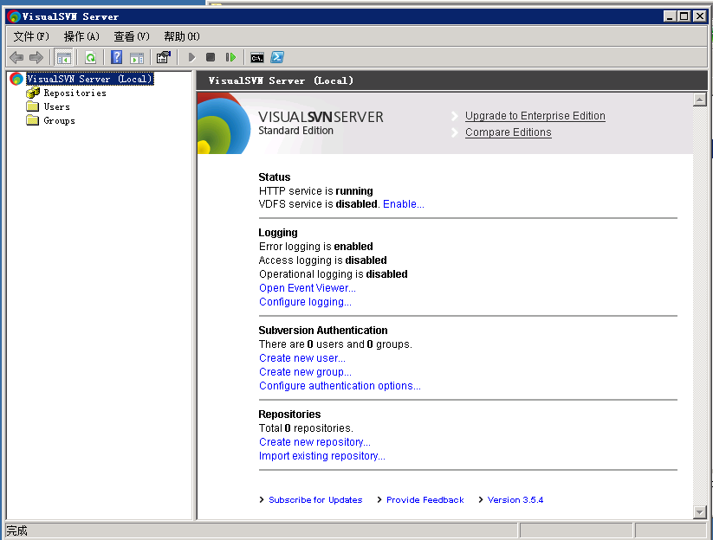Click the green Refresh toolbar icon
Viewport: 713px width, 540px height.
[x=90, y=58]
